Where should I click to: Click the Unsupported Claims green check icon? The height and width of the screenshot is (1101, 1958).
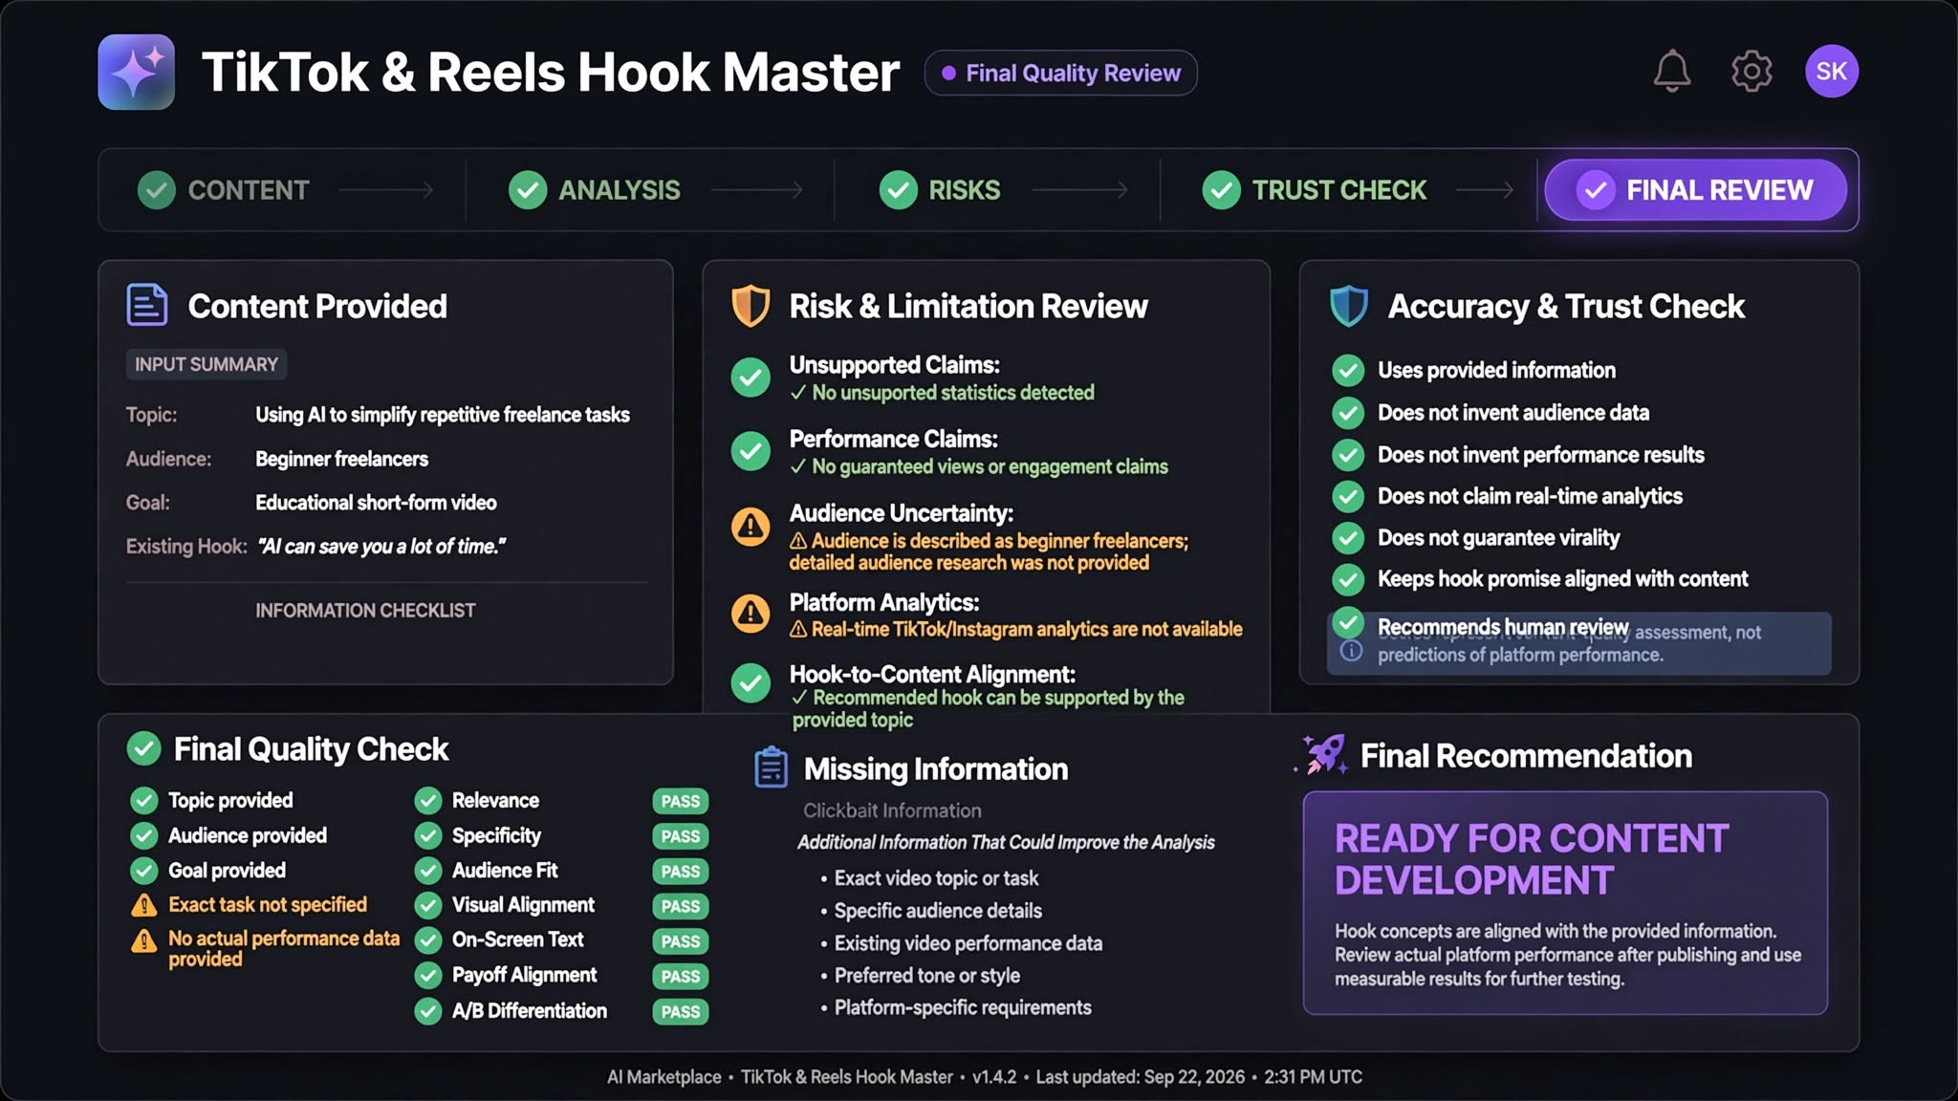[x=751, y=378]
